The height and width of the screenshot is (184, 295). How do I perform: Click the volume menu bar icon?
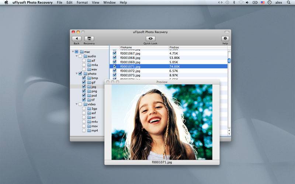click(247, 3)
